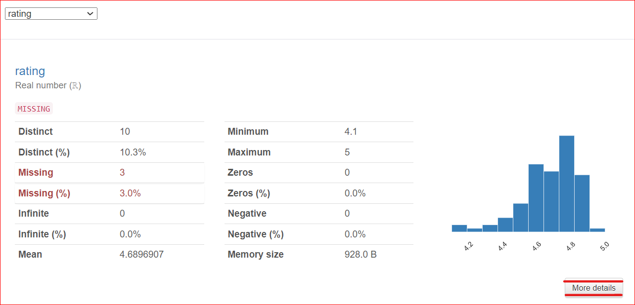Select the Missing (%) row
This screenshot has height=305, width=635.
(109, 193)
